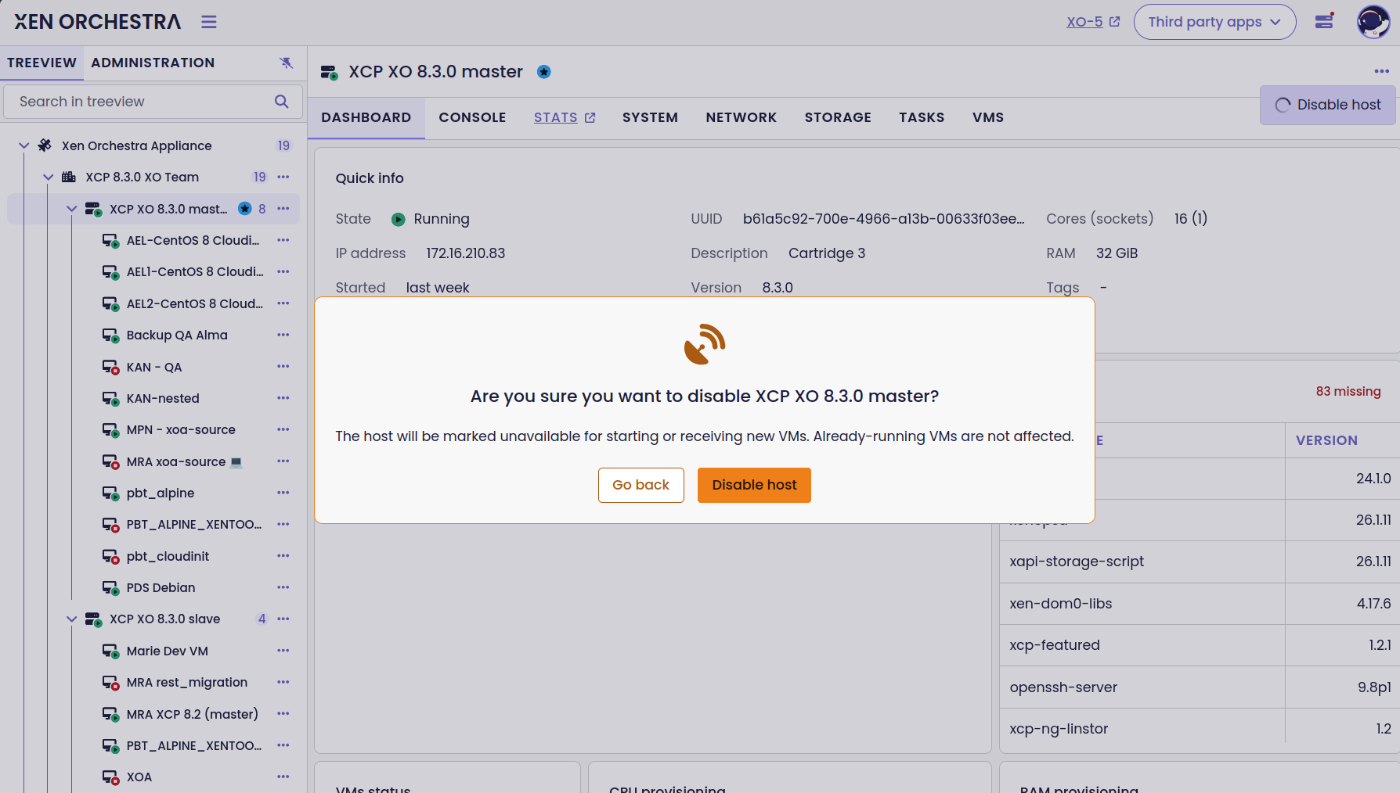Open options for Backup QA Alma VM

(283, 335)
